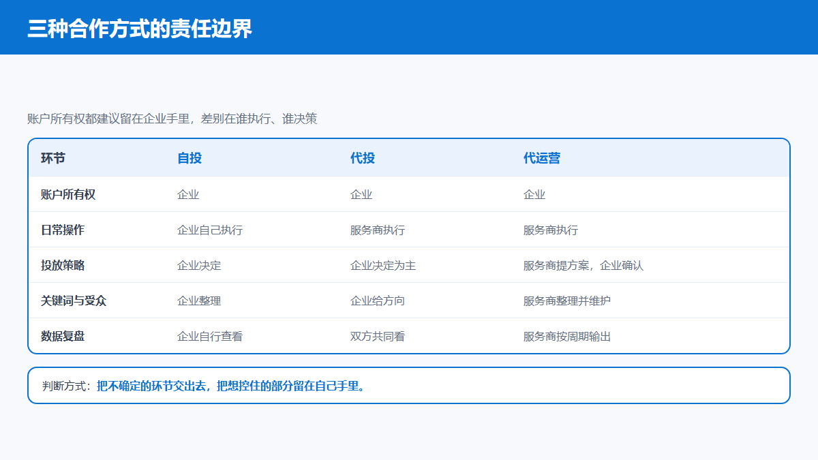Click 服务商执行 in the 代投 column

click(378, 230)
